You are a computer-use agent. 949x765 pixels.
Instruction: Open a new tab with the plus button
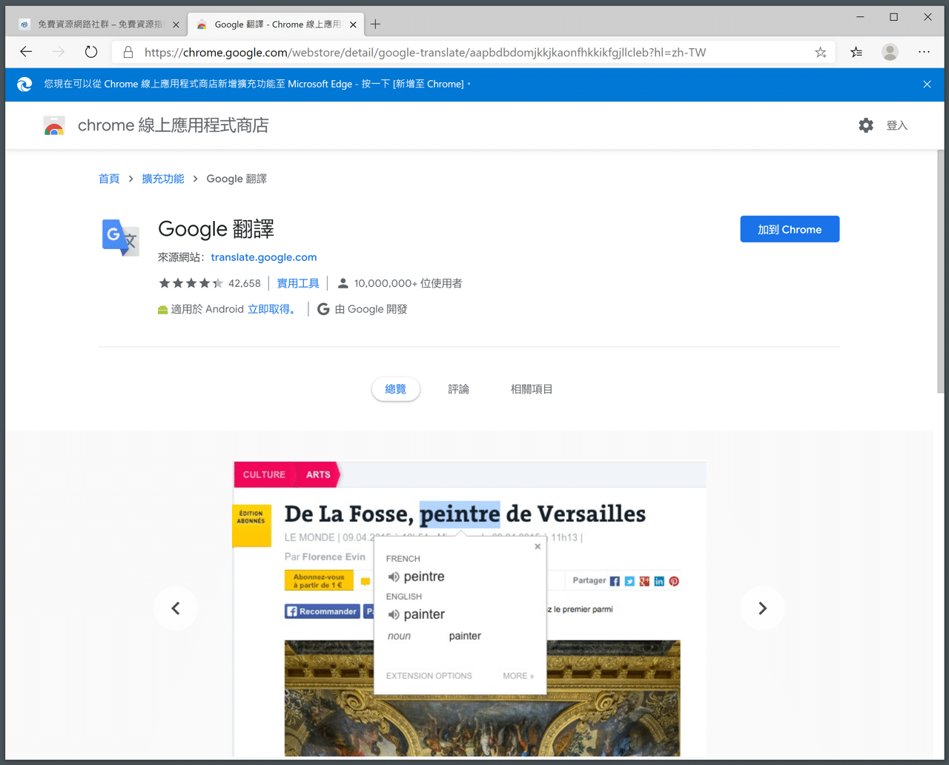pos(375,24)
